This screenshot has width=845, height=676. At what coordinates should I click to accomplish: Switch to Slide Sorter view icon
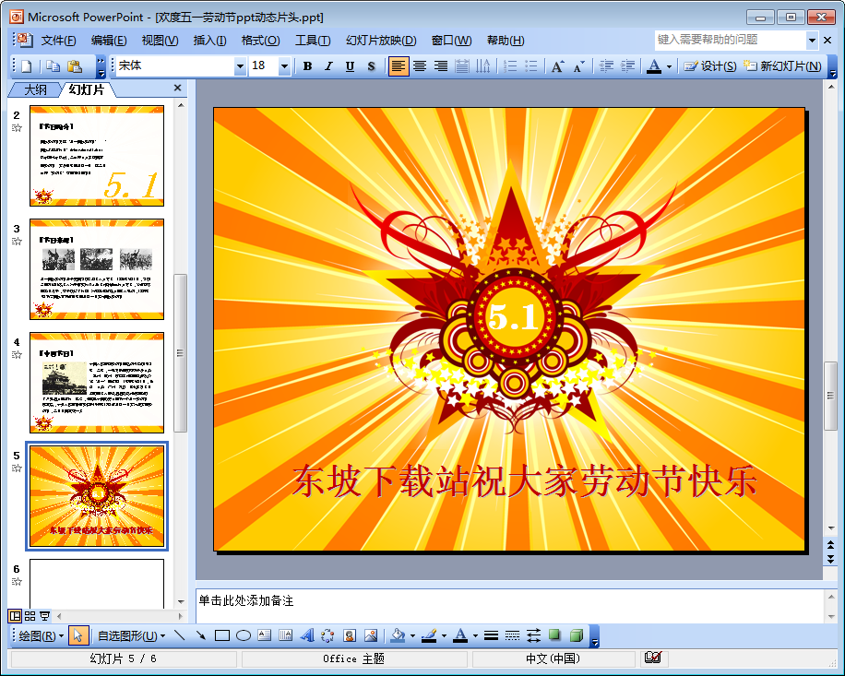click(x=30, y=616)
